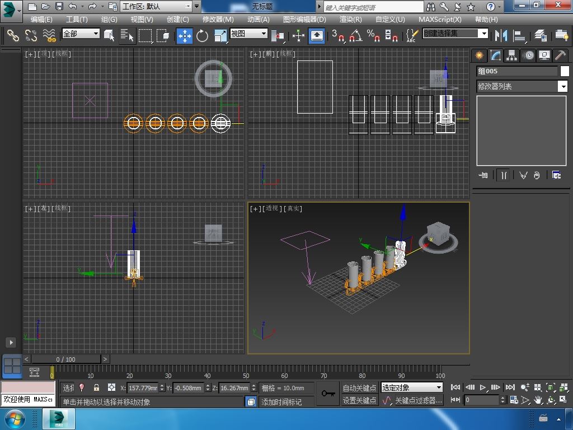Open the Utilities hammer panel
Viewport: 573px width, 430px height.
pos(560,55)
